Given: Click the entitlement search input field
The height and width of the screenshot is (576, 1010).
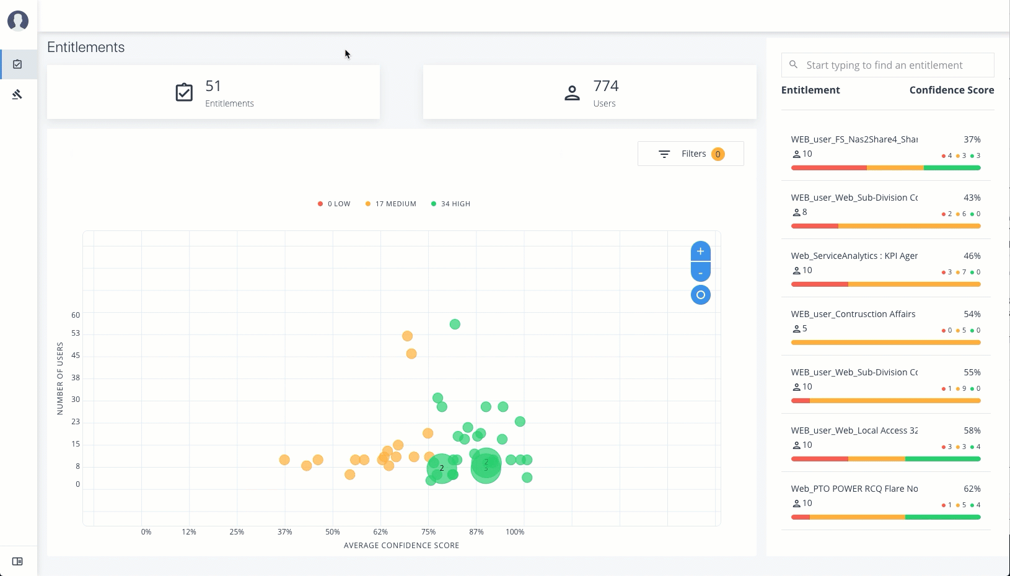Looking at the screenshot, I should (892, 65).
